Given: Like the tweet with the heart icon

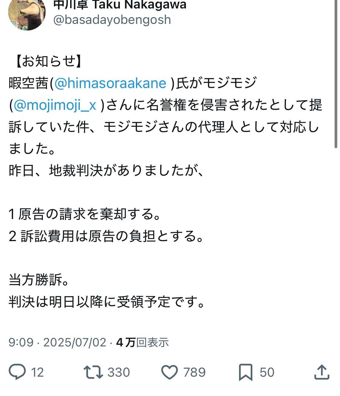Looking at the screenshot, I should 170,372.
